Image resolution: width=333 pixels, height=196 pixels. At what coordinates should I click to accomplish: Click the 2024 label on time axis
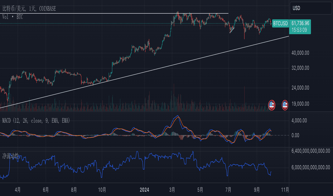pyautogui.click(x=144, y=190)
